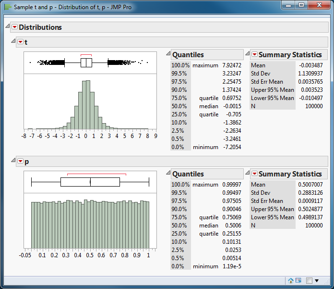Toggle the status bar checkbox square
Image resolution: width=334 pixels, height=289 pixels.
(x=309, y=281)
